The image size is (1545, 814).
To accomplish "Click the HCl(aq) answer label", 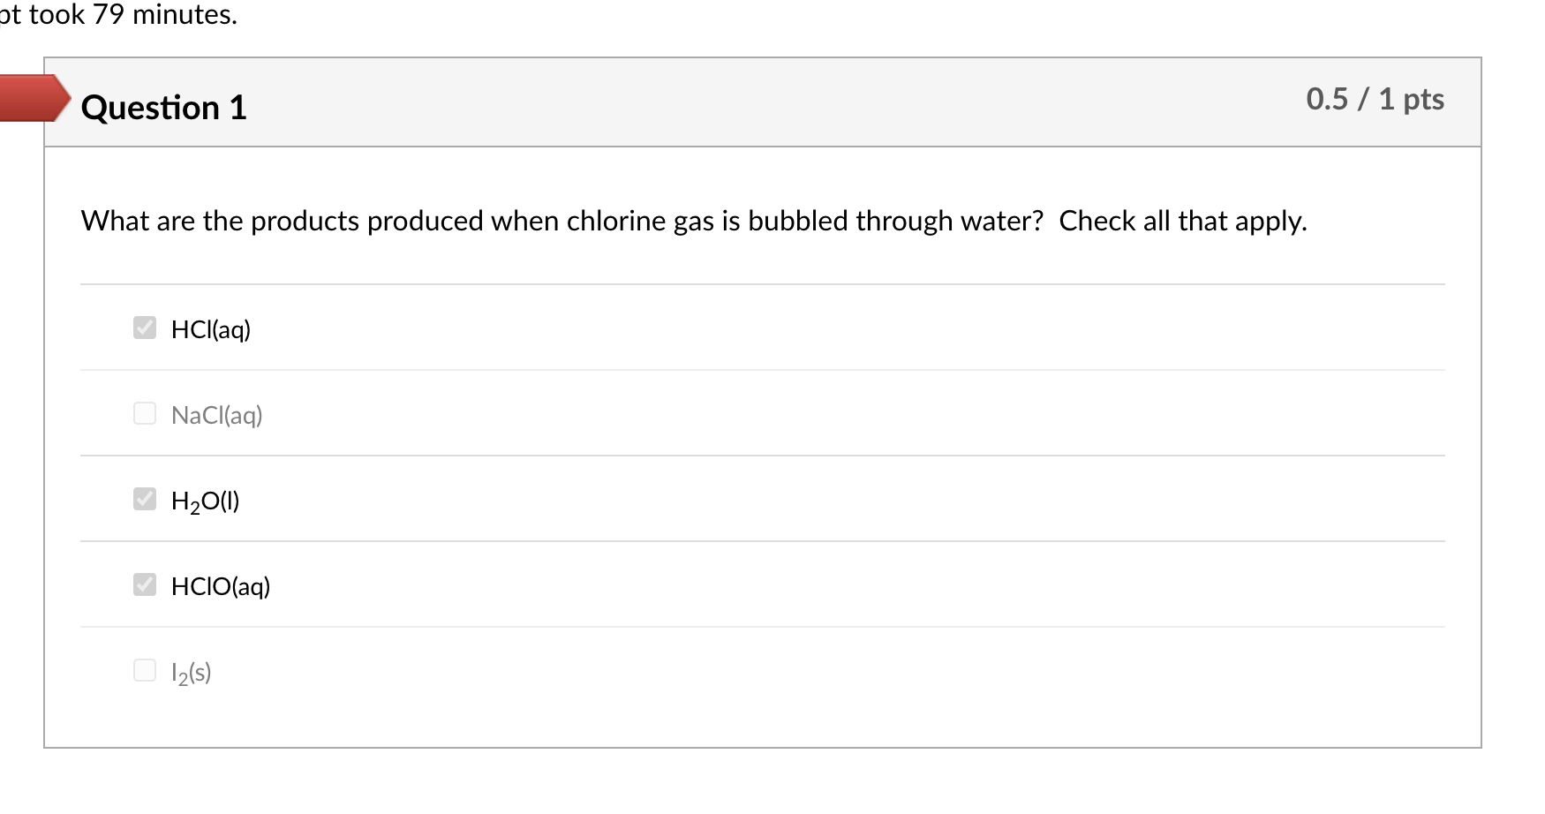I will click(211, 329).
